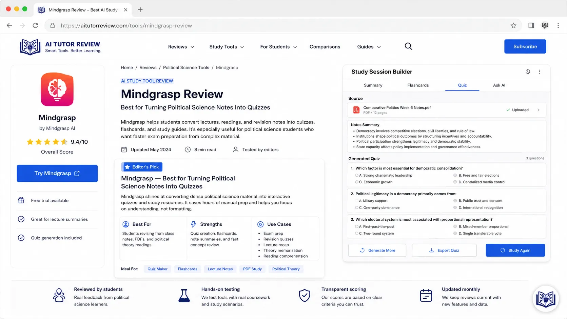Switch to the Ask AI tab
567x319 pixels.
click(499, 85)
